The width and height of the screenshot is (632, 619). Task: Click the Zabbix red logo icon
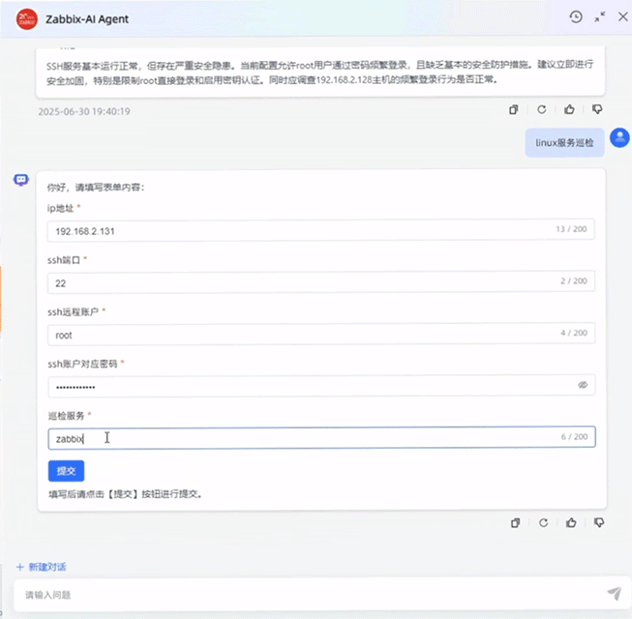click(26, 19)
